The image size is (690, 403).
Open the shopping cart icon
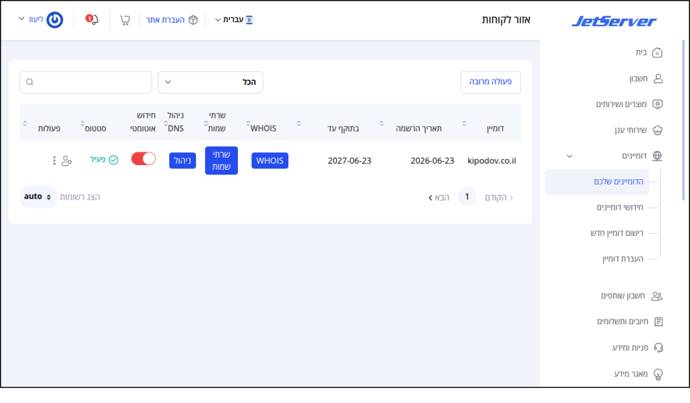pos(125,20)
